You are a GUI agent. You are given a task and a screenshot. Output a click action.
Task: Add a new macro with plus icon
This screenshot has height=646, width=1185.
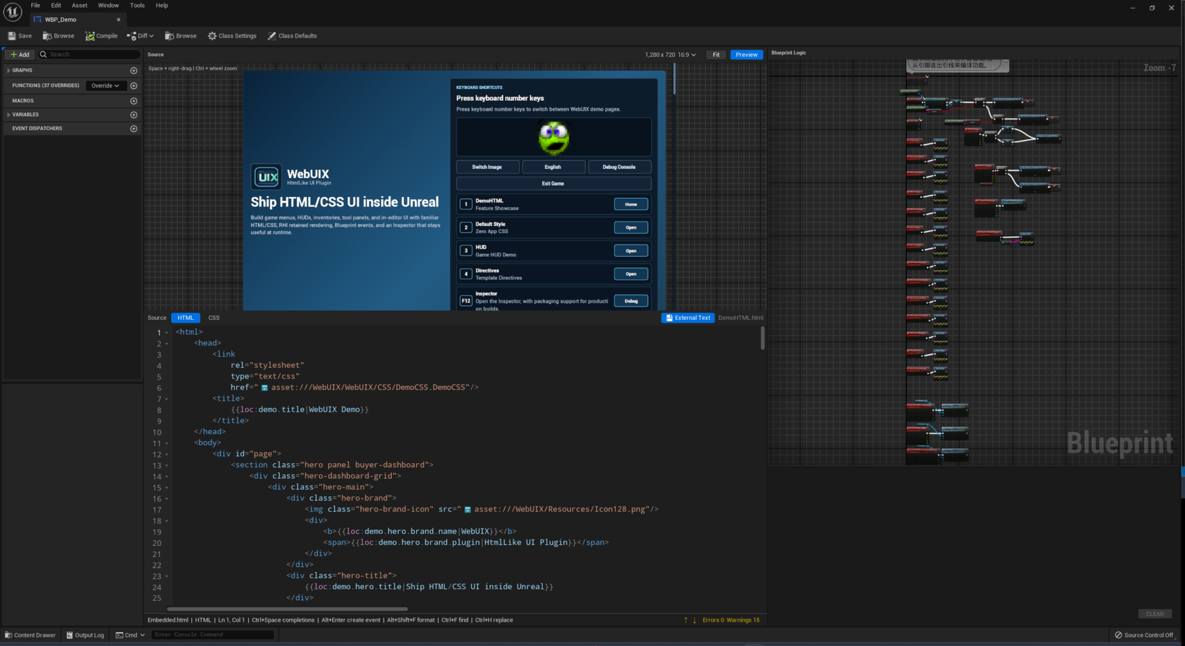[134, 101]
